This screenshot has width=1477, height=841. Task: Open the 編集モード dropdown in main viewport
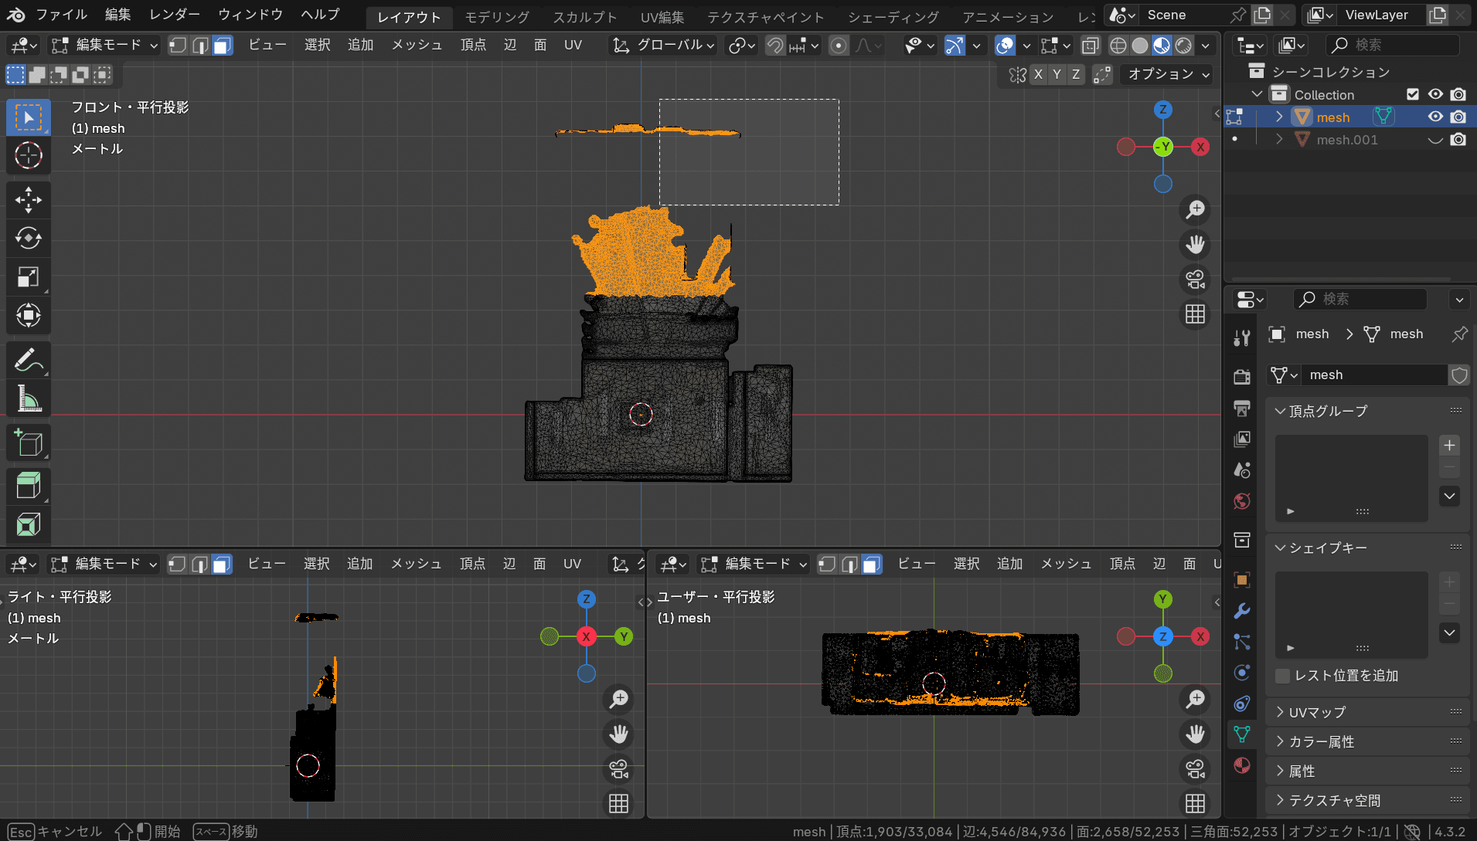point(104,46)
